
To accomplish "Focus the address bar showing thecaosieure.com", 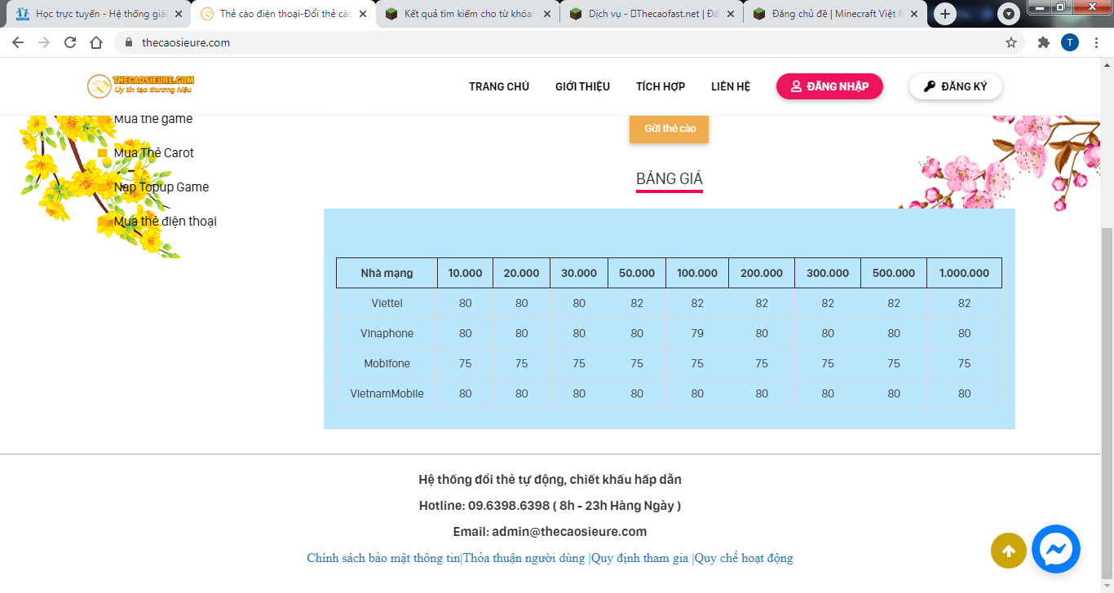I will (571, 42).
